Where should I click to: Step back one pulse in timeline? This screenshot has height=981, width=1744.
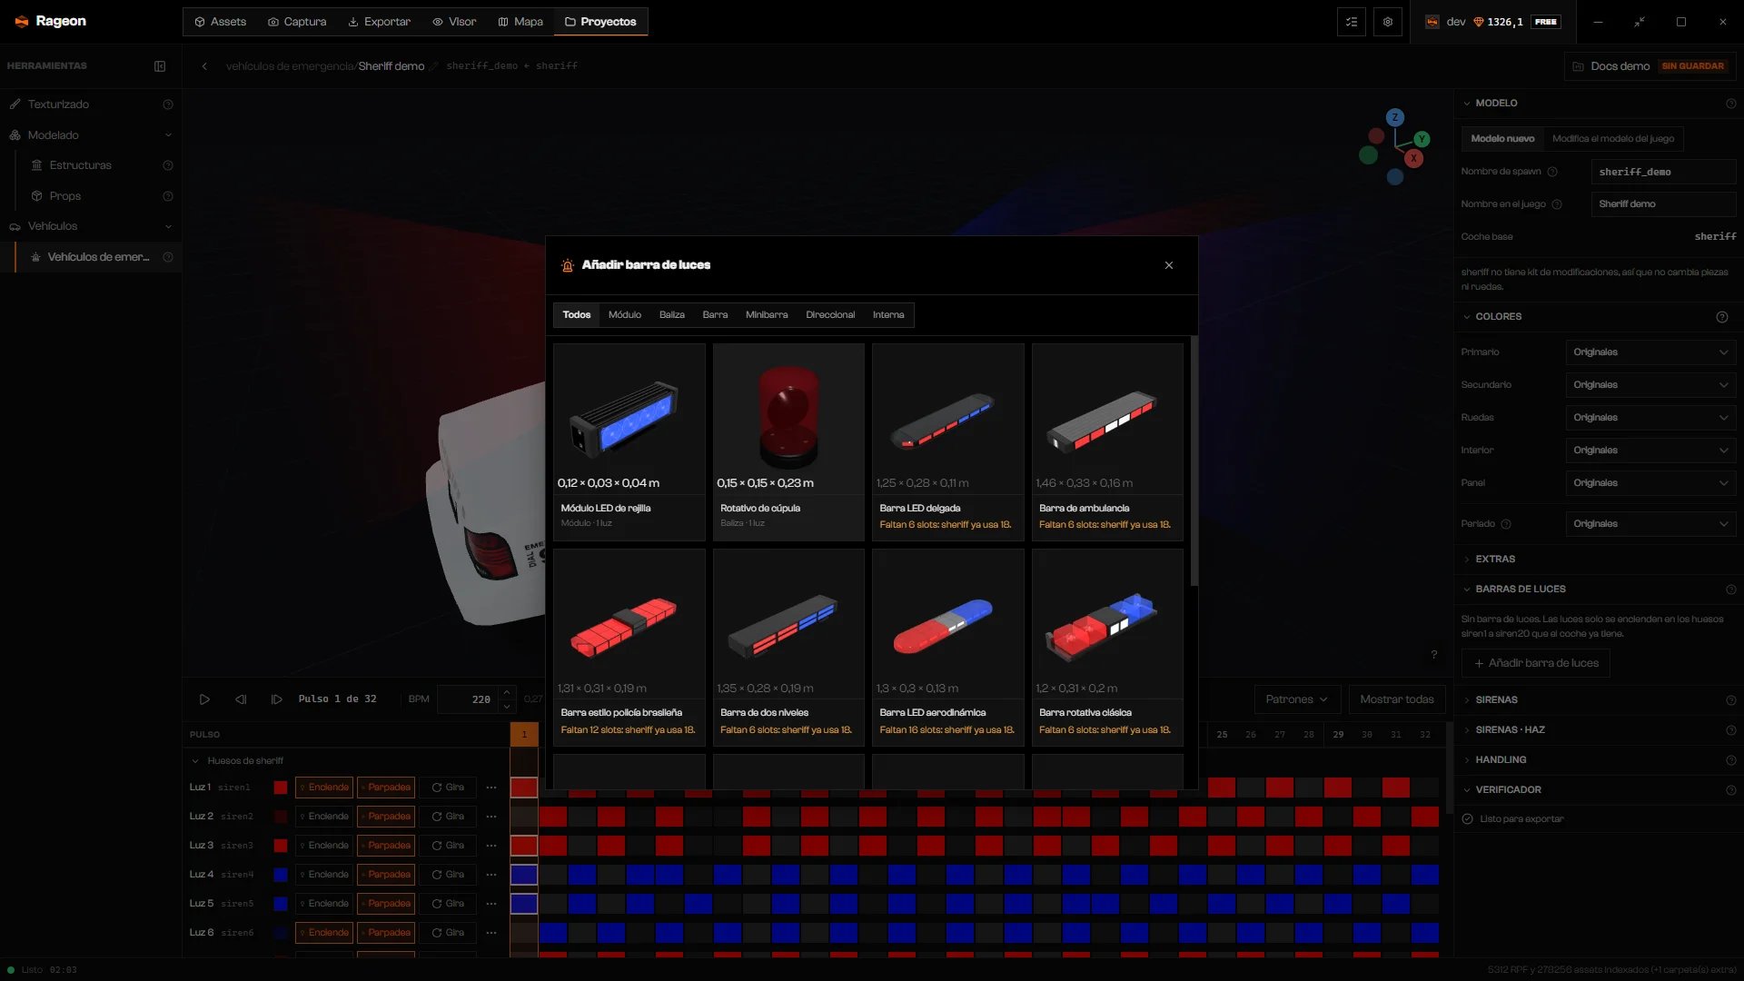click(x=241, y=699)
